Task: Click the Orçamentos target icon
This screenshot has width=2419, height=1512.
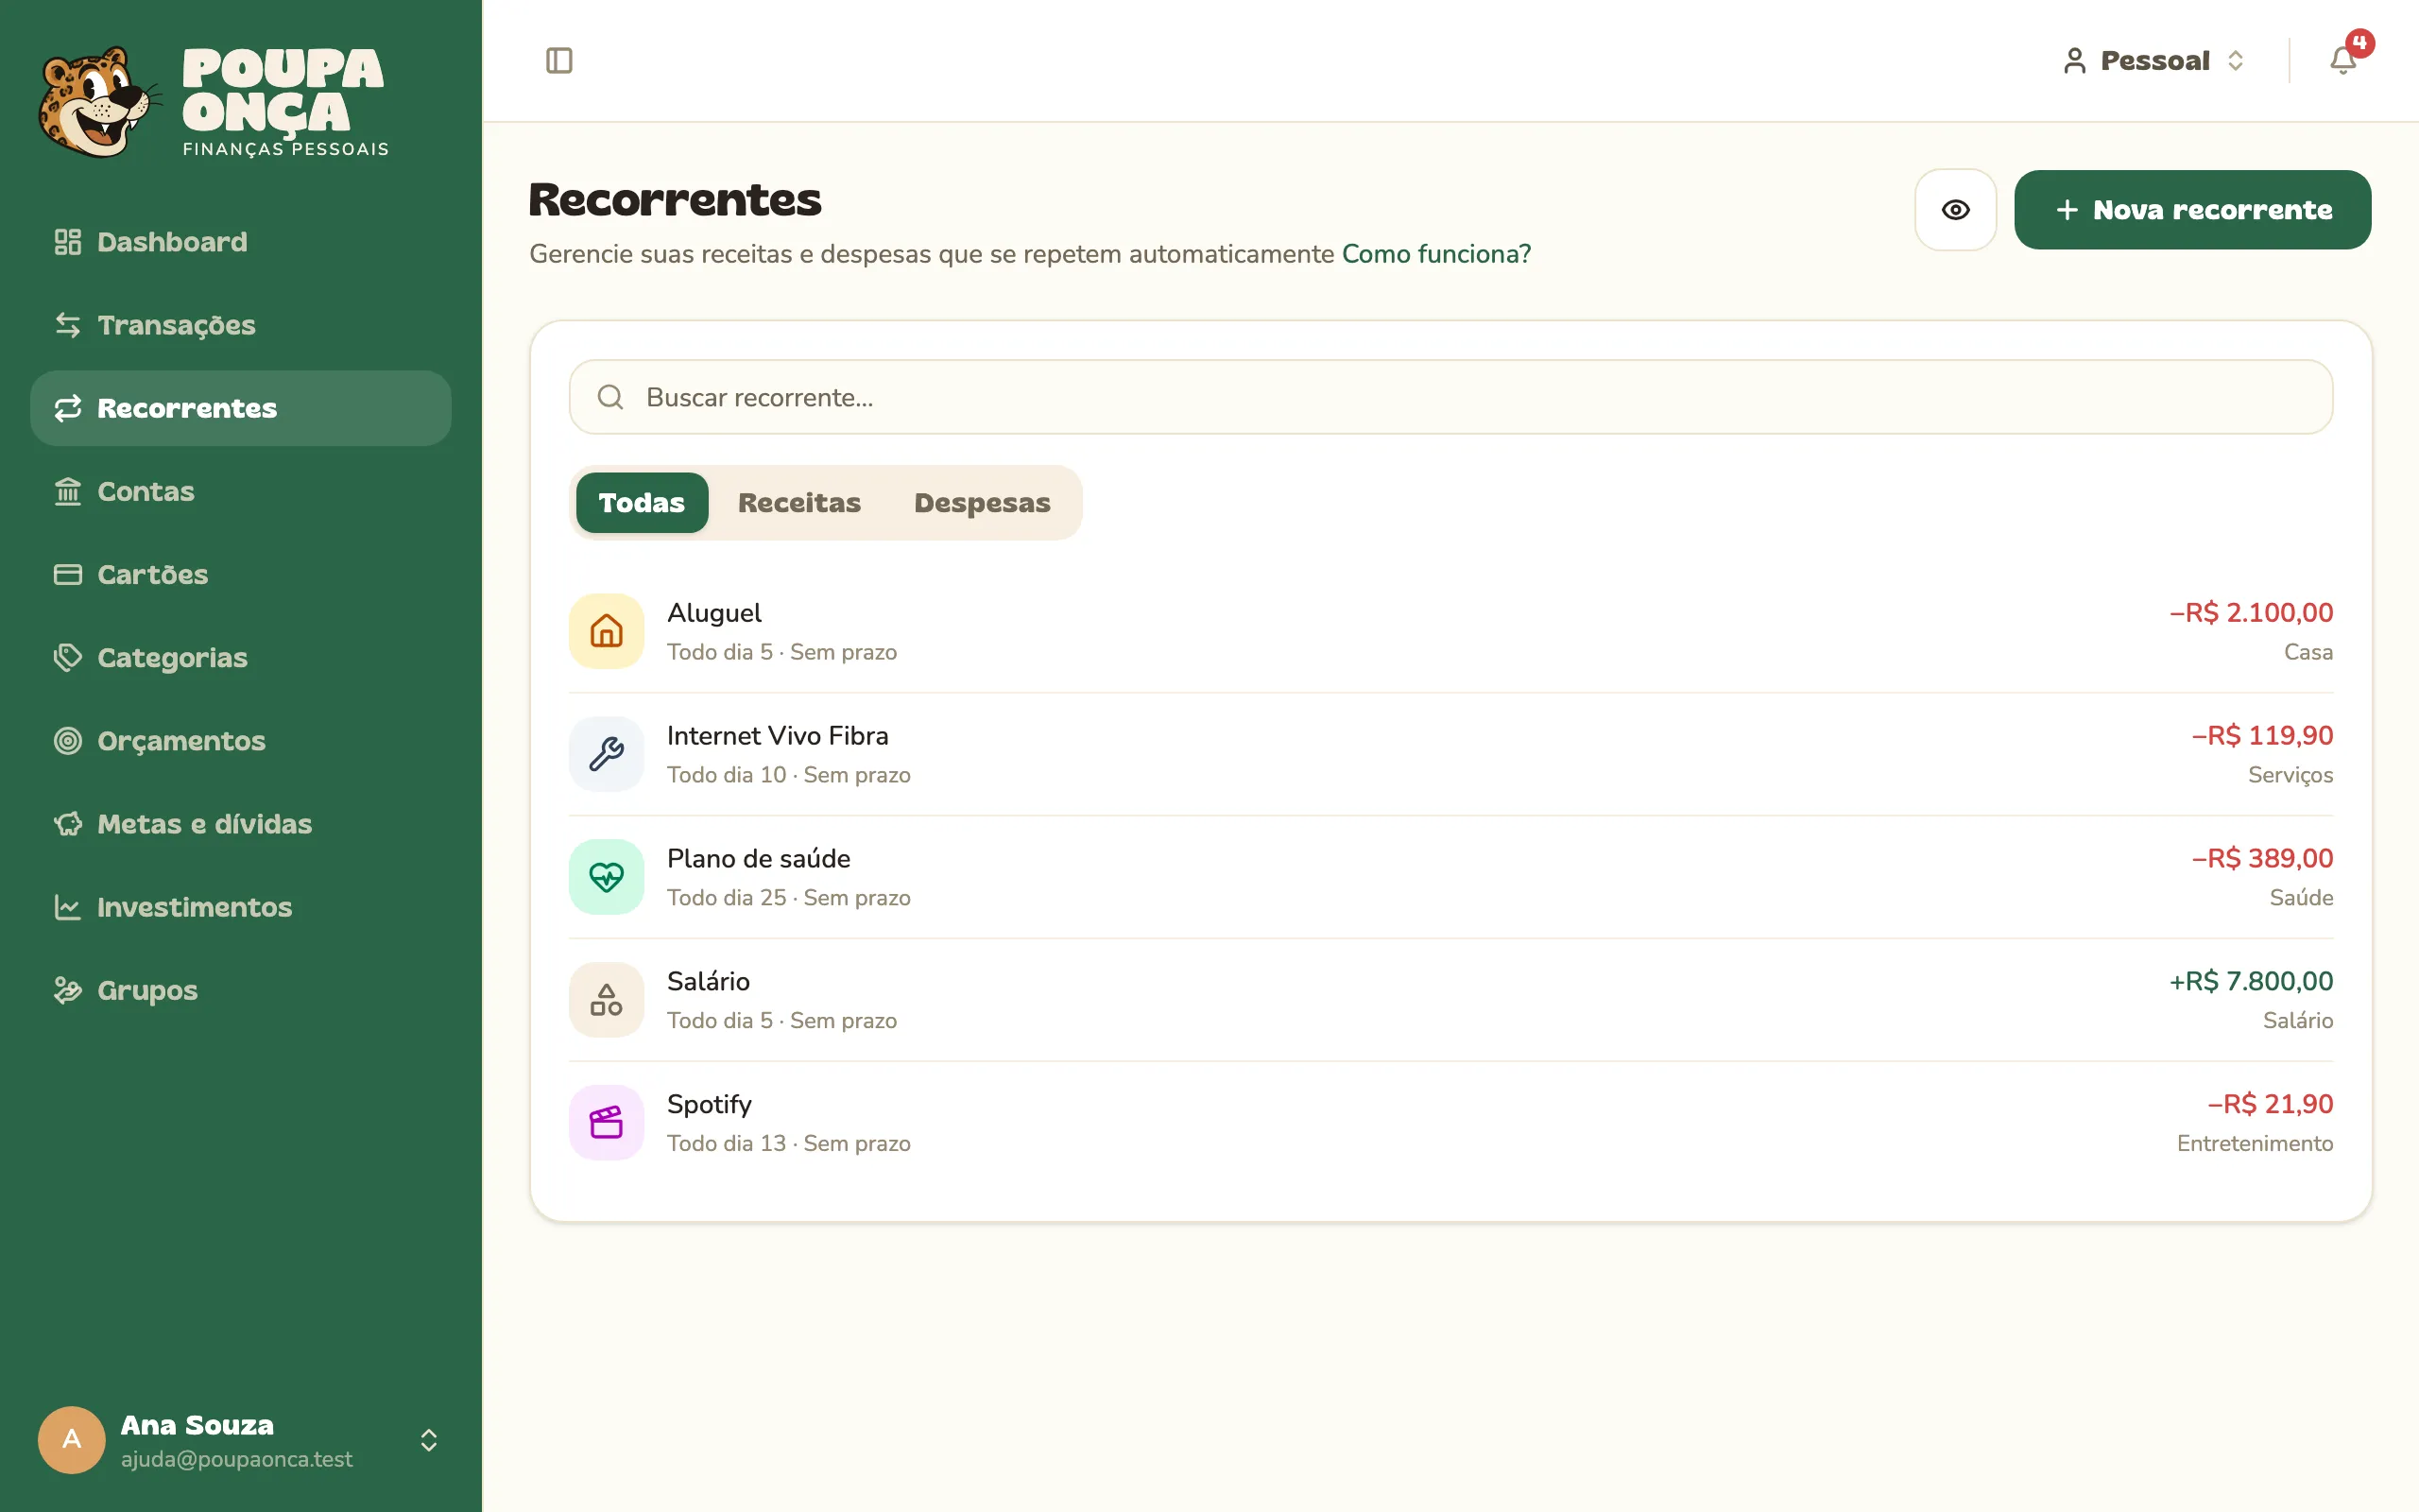Action: [68, 741]
